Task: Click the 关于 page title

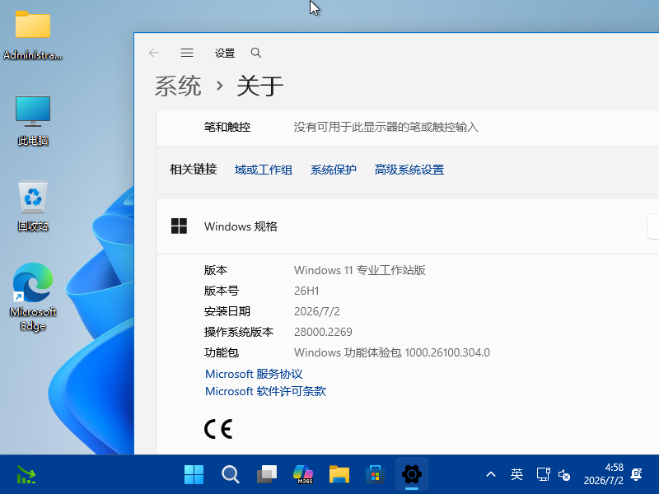Action: point(259,86)
